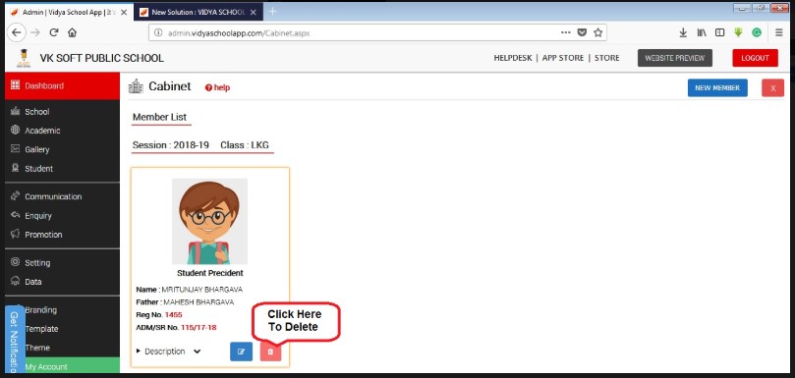Reload the page with refresh icon

[x=54, y=32]
